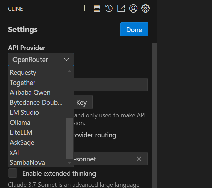Focus the API key input field

point(111,85)
